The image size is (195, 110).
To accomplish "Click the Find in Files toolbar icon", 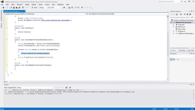I will point(64,8).
